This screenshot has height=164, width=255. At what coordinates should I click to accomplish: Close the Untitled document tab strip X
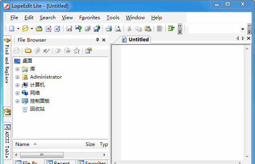(x=249, y=38)
